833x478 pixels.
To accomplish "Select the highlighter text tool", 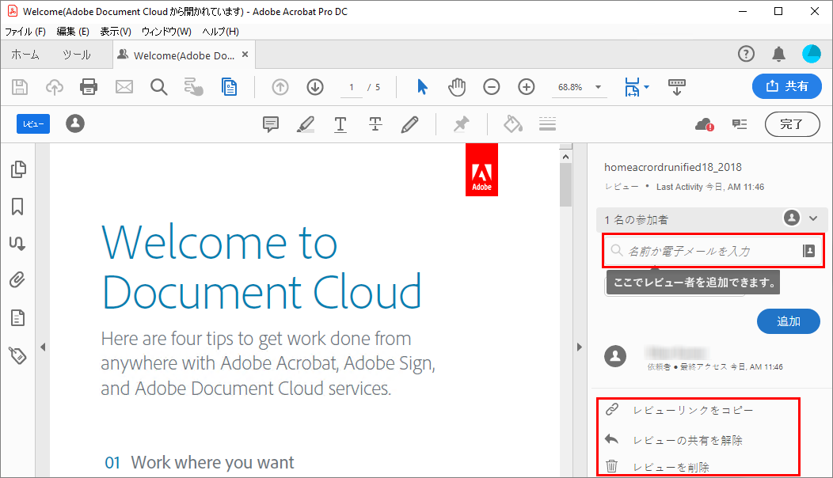I will click(305, 124).
